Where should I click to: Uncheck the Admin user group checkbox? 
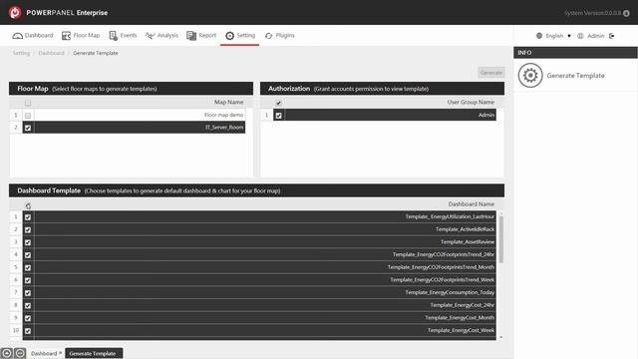pos(279,116)
